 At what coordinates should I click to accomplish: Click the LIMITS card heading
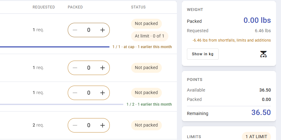coord(194,137)
